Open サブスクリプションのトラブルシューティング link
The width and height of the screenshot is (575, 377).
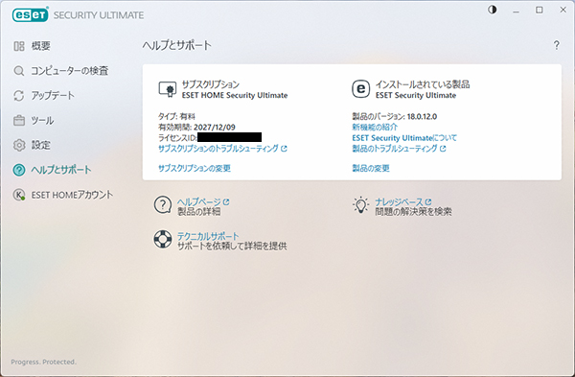(x=218, y=149)
